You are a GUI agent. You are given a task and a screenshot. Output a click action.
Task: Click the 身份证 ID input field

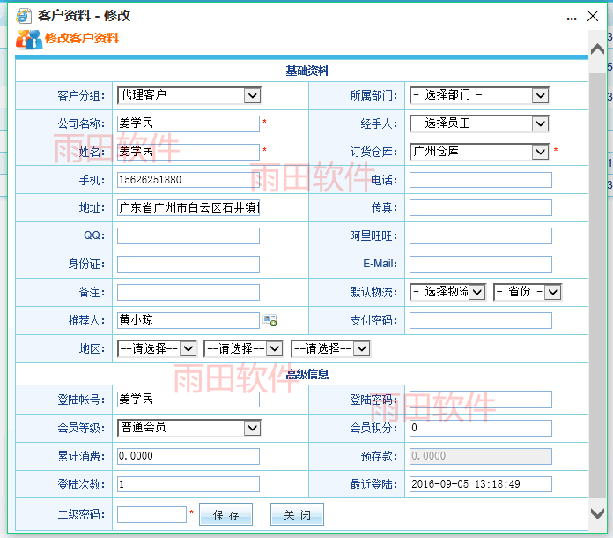point(188,265)
